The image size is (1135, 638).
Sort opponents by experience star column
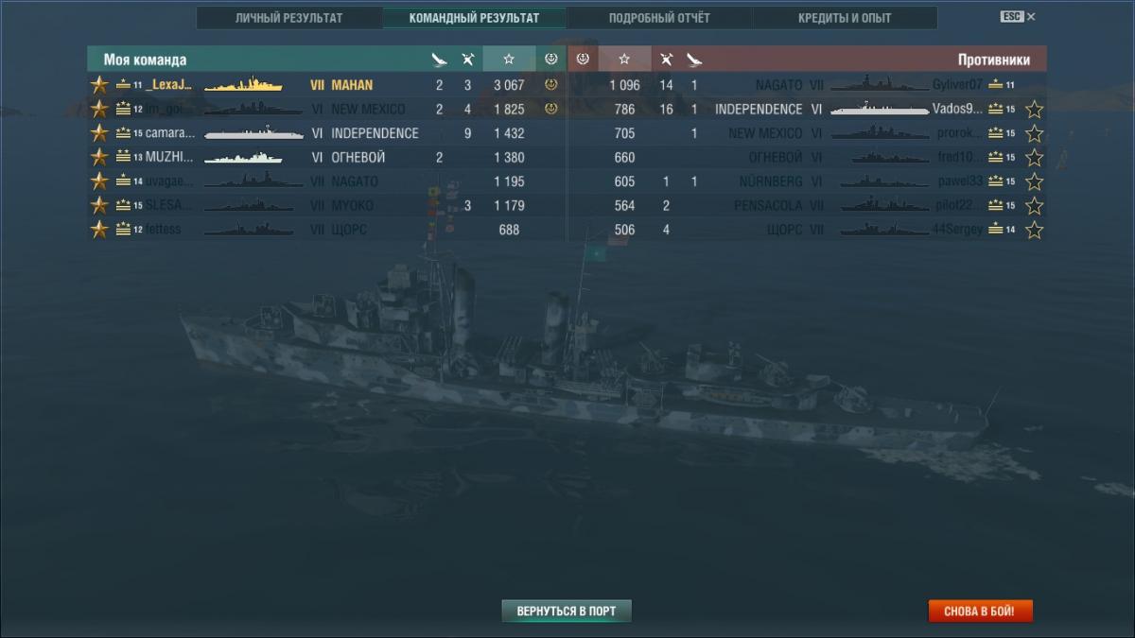coord(624,60)
